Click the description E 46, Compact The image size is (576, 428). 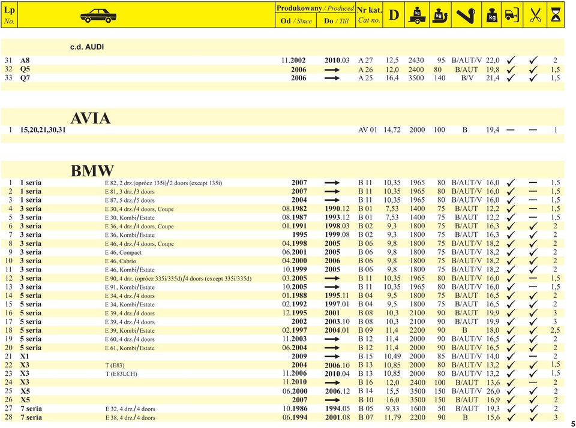[123, 252]
